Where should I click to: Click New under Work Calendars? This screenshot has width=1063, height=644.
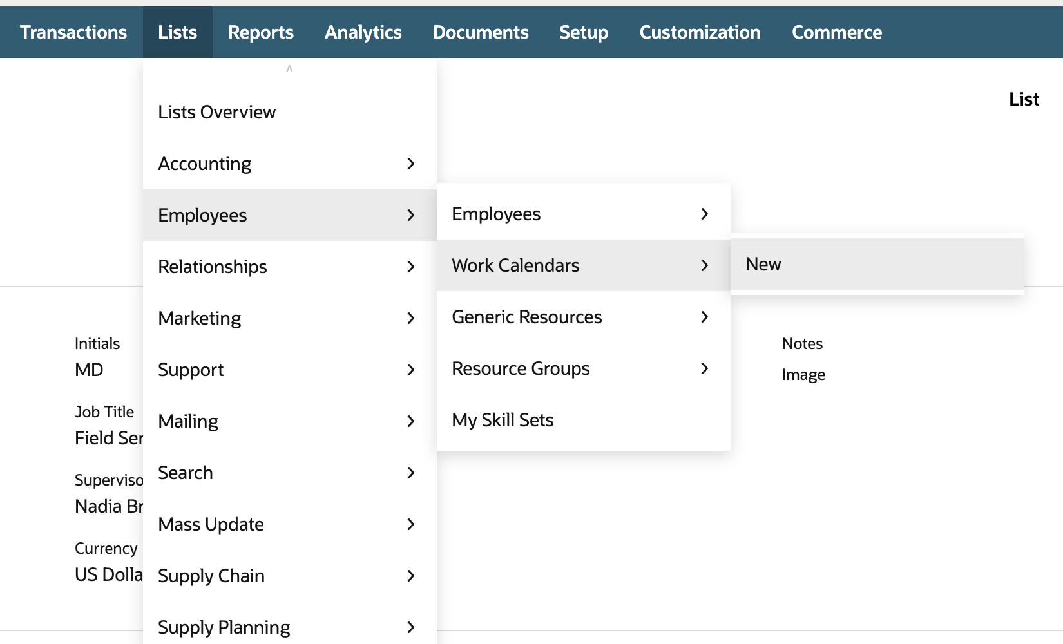[x=877, y=264]
